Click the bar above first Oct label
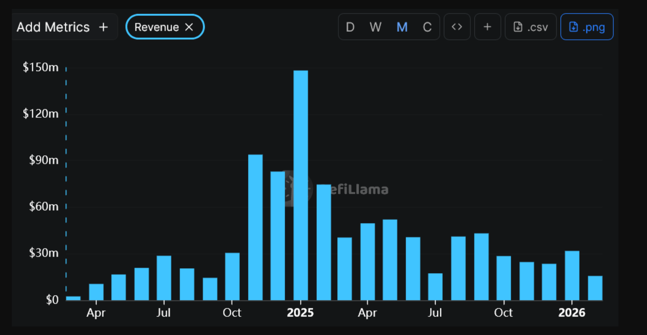 point(232,276)
